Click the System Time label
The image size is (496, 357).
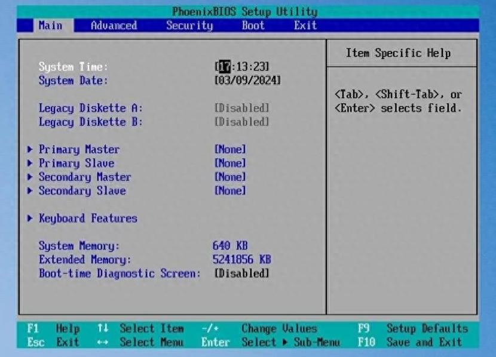click(x=74, y=67)
